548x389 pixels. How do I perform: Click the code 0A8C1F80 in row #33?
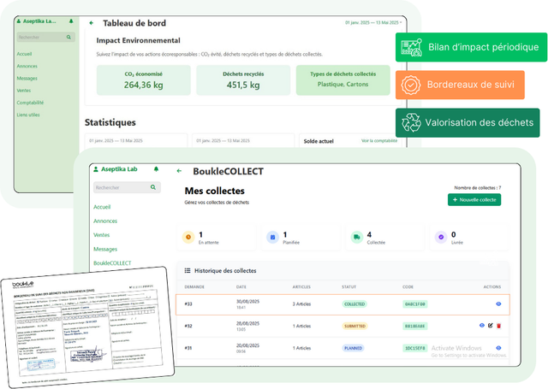pos(414,304)
